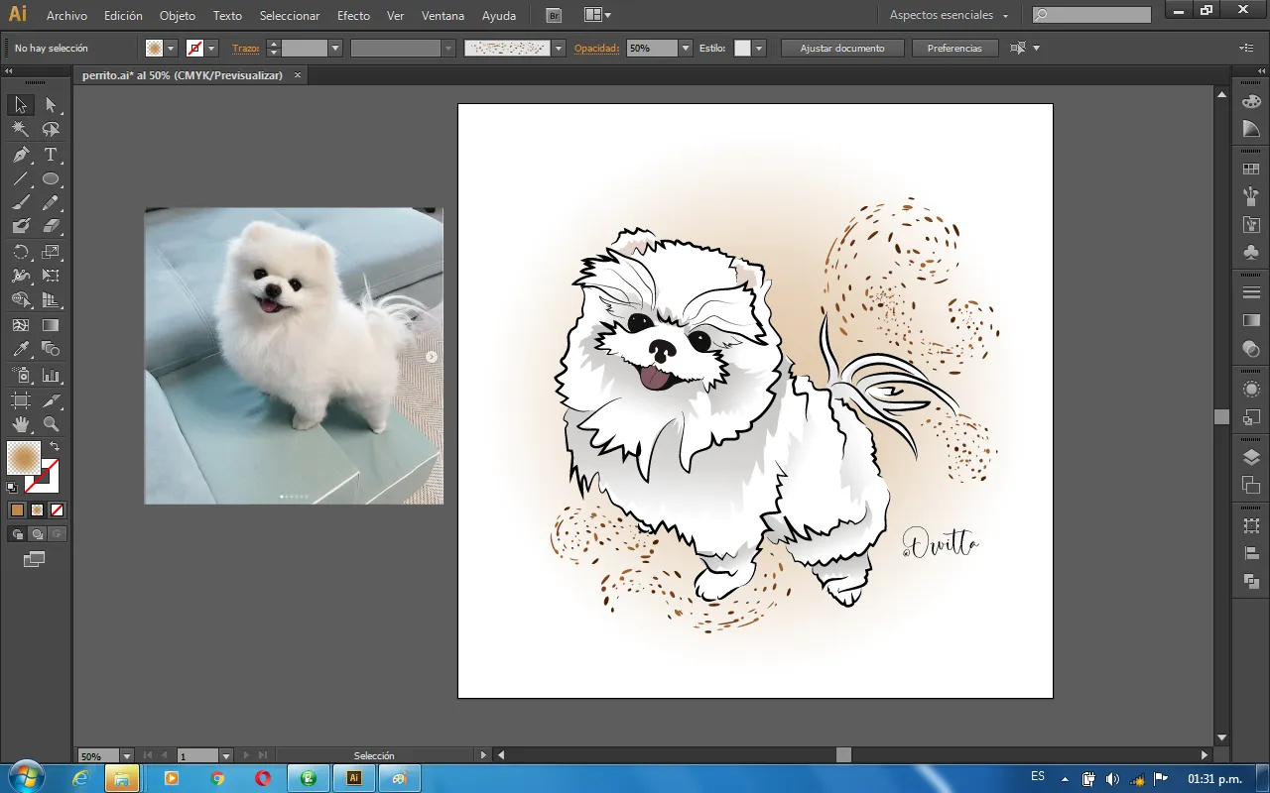Select the Direct Selection (white arrow) tool
The image size is (1270, 793).
coord(51,105)
